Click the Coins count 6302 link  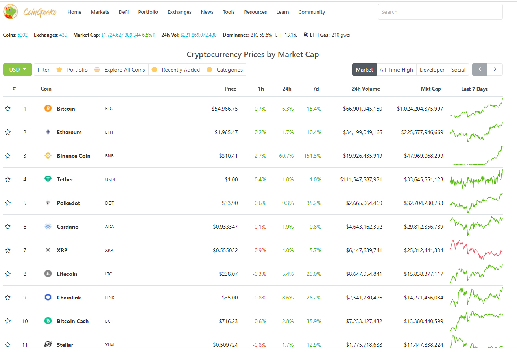[23, 35]
